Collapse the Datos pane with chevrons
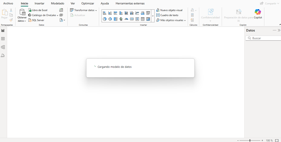 (279, 30)
